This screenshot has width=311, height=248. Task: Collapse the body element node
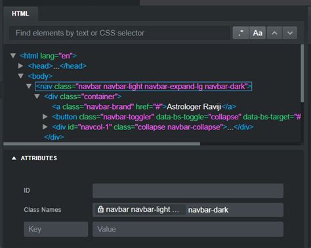click(21, 76)
